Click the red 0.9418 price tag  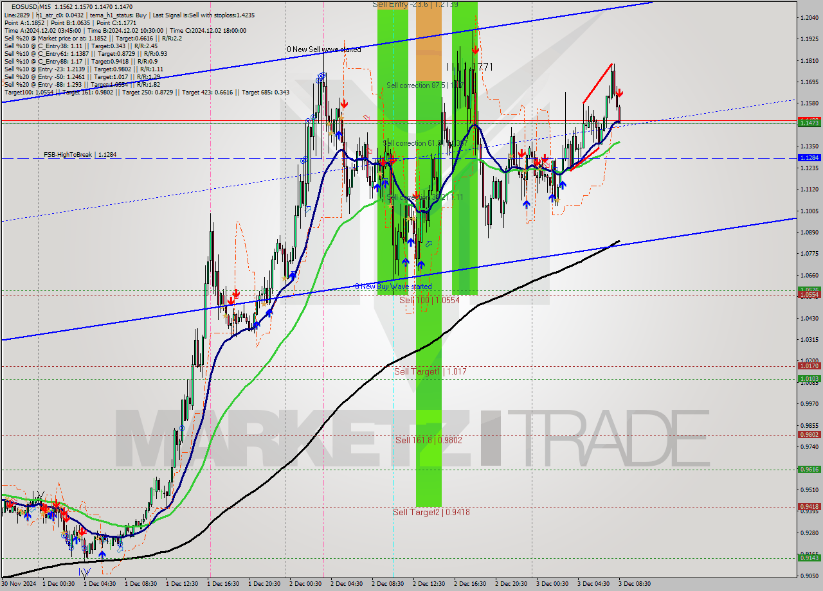point(809,506)
